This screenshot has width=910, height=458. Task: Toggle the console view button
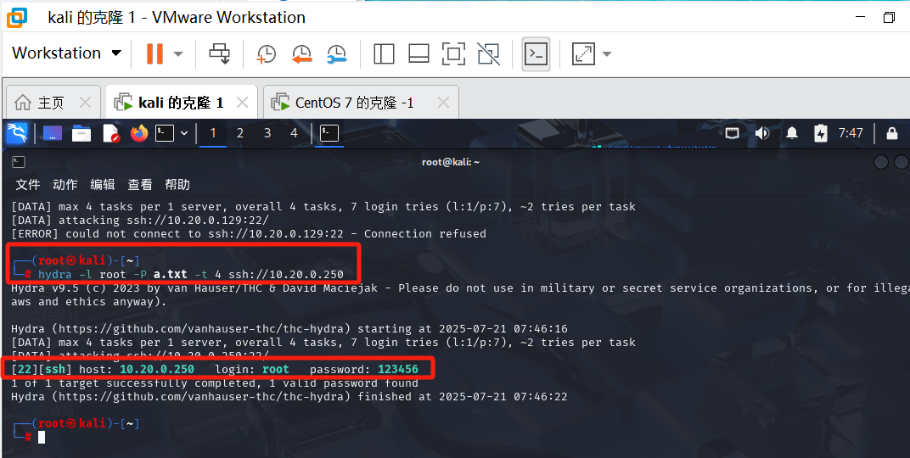[x=536, y=54]
